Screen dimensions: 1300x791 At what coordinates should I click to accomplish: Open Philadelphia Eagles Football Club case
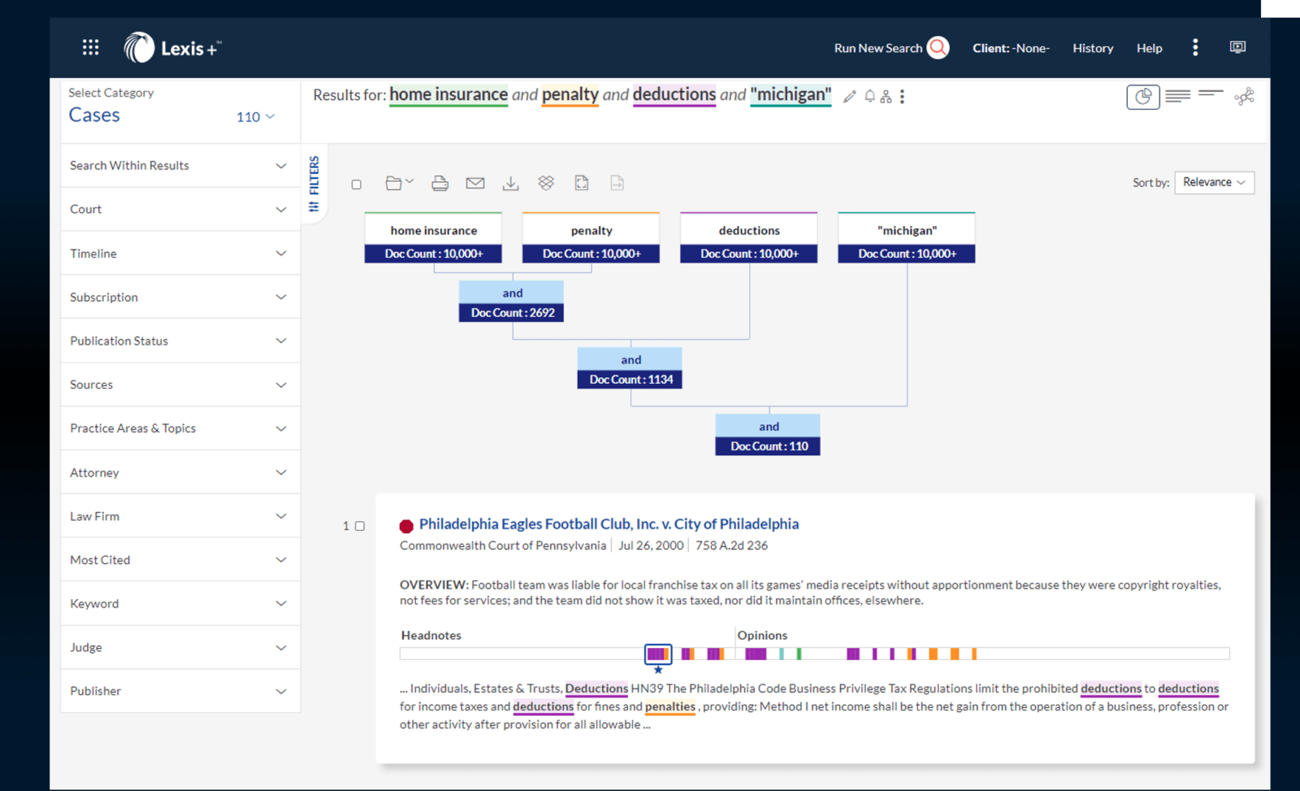(609, 524)
